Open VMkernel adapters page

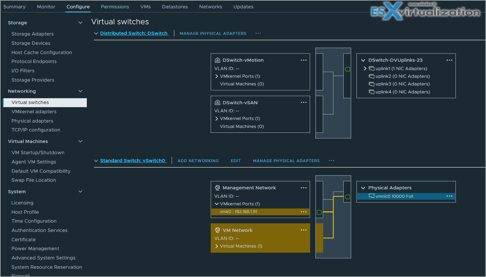34,112
